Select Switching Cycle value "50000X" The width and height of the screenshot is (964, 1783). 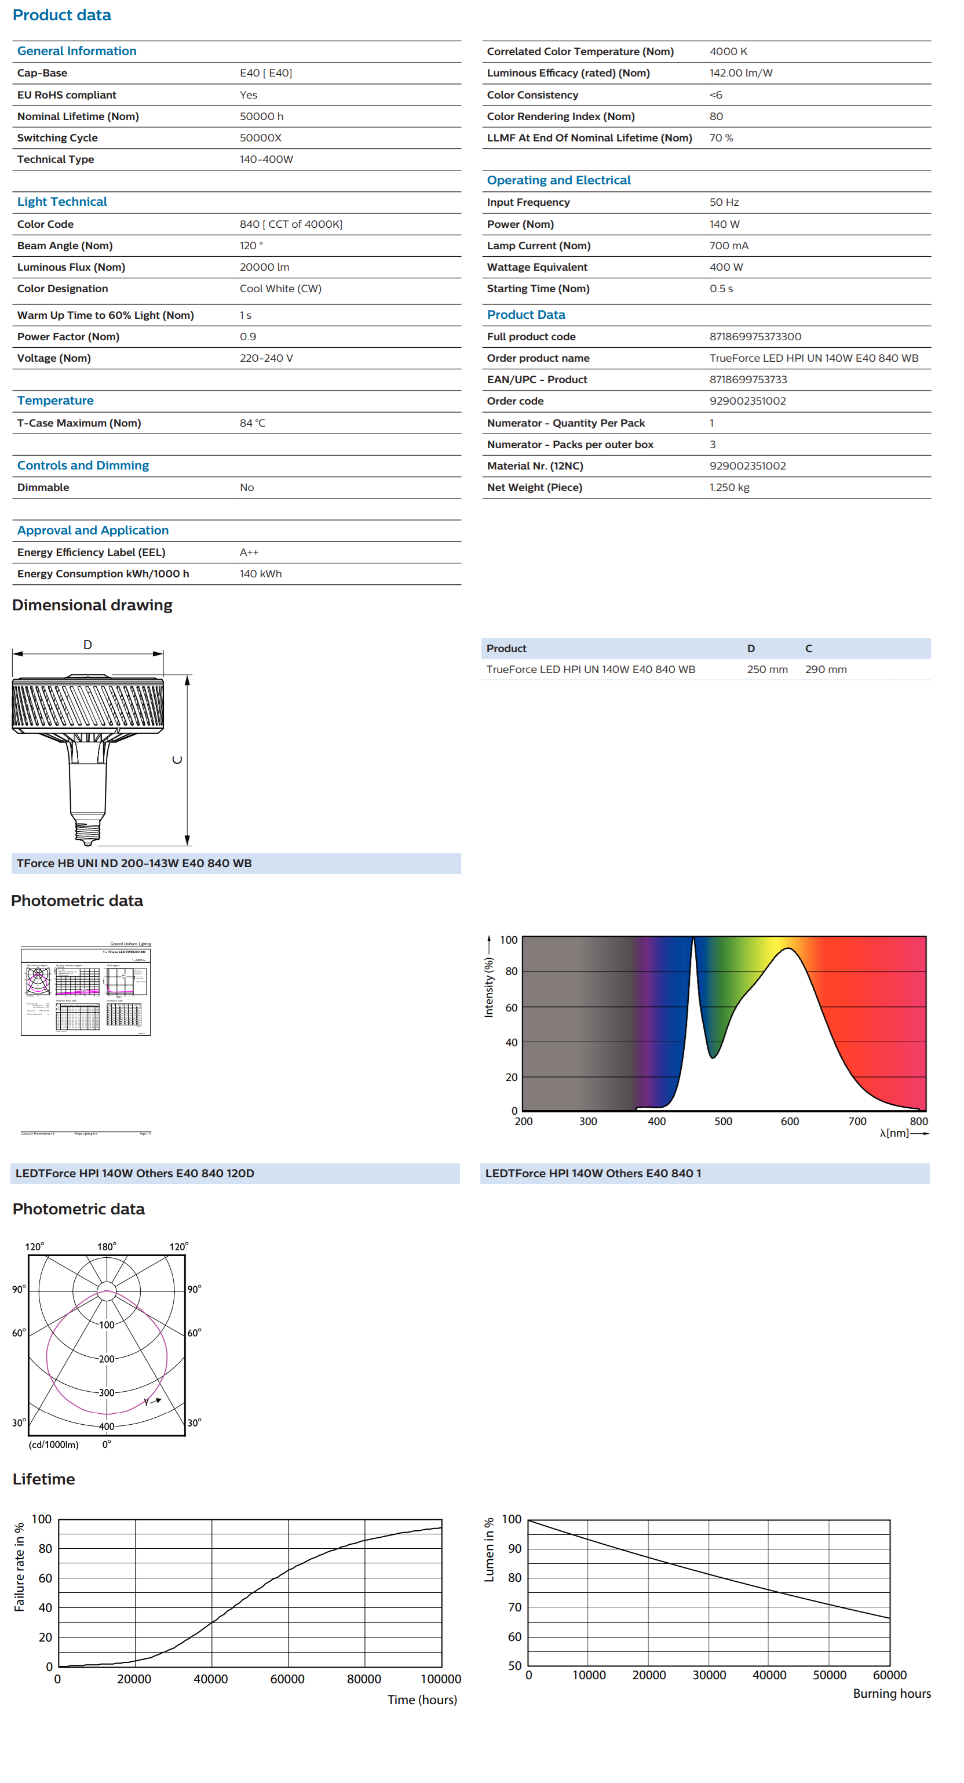260,138
